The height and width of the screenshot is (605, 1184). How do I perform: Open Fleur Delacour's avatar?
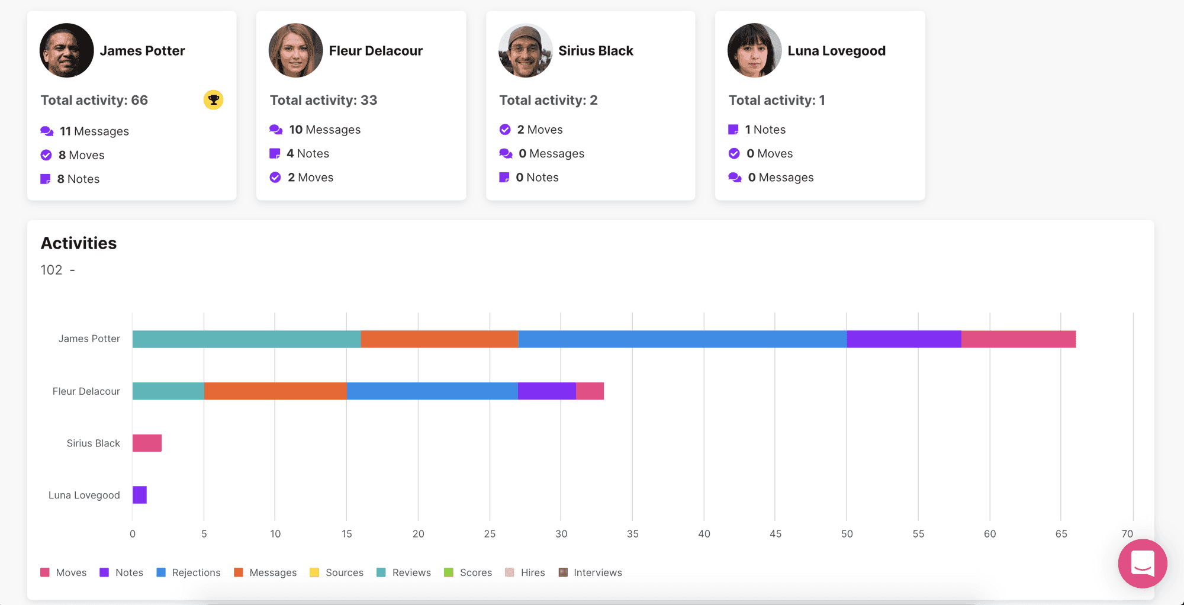pos(295,50)
